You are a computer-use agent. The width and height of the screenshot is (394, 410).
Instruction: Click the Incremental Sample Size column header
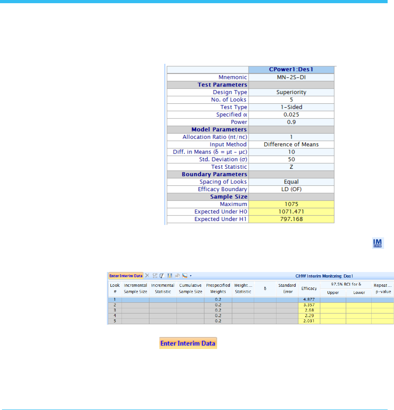click(135, 288)
